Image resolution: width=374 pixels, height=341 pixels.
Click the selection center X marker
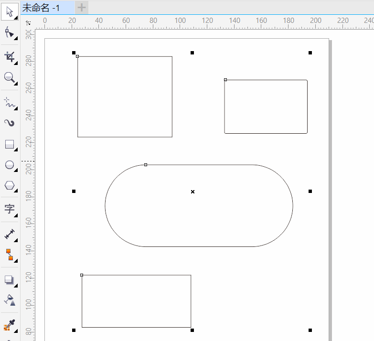point(192,192)
